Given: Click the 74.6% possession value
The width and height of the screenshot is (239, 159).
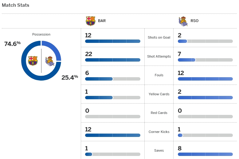Looking at the screenshot, I should pyautogui.click(x=12, y=44).
